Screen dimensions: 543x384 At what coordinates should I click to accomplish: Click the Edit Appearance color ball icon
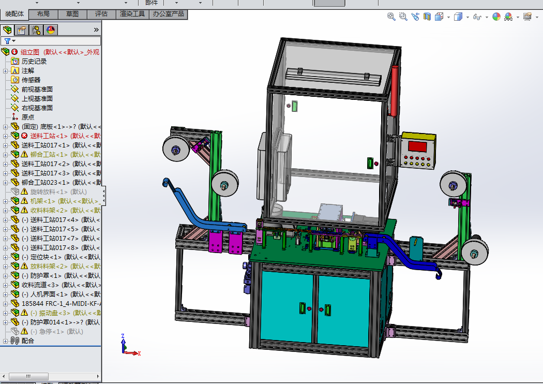(x=496, y=17)
